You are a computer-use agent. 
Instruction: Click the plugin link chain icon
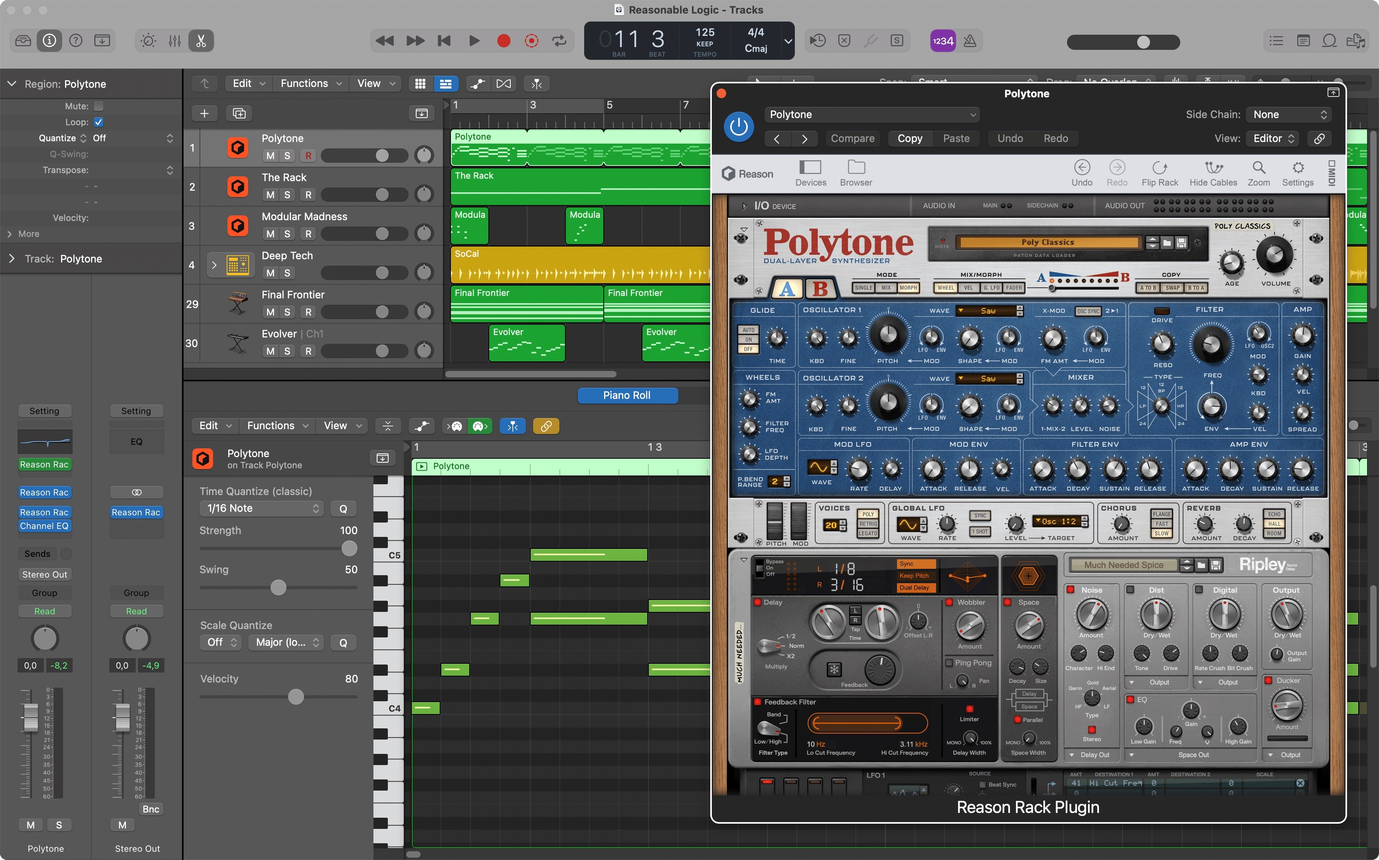click(x=1319, y=138)
